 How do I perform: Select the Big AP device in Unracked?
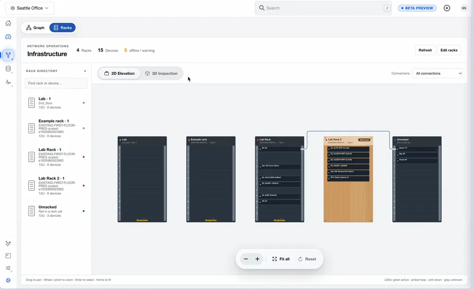click(x=417, y=155)
